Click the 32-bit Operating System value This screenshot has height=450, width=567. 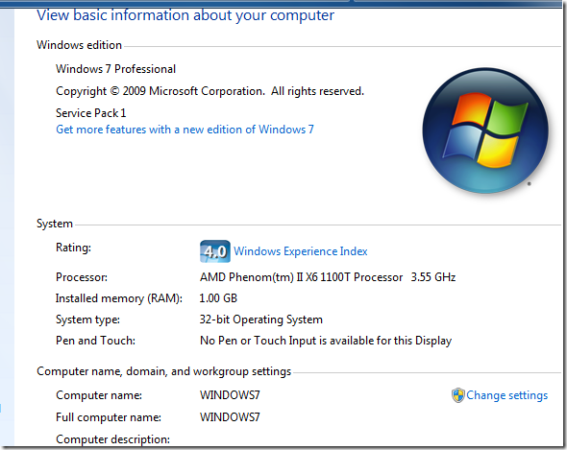point(260,320)
